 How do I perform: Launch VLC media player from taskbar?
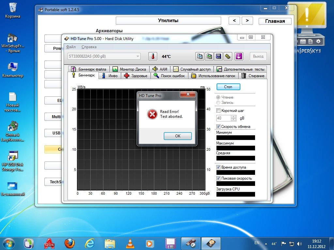(x=130, y=243)
